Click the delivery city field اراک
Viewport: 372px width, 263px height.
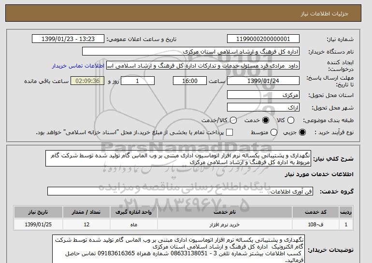[x=263, y=107]
